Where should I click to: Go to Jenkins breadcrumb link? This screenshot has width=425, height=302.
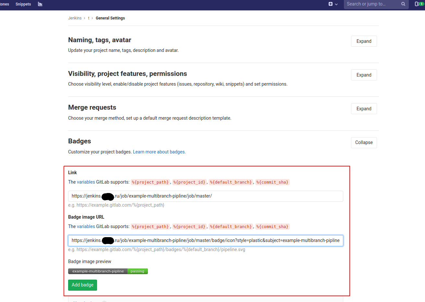[75, 18]
